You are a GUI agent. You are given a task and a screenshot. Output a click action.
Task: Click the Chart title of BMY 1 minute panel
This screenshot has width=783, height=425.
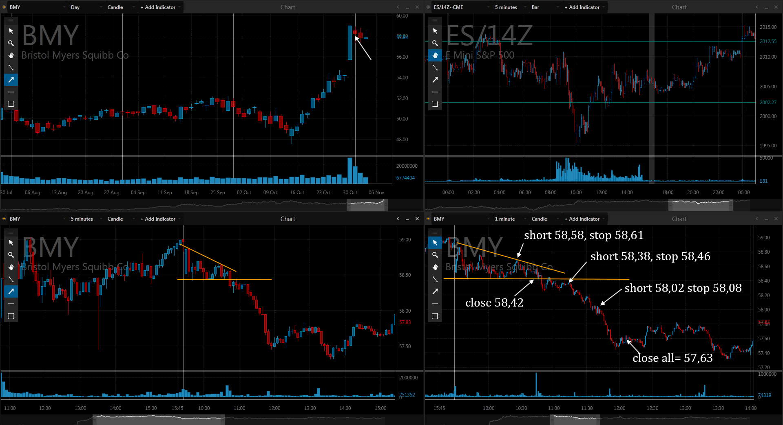[x=679, y=219]
